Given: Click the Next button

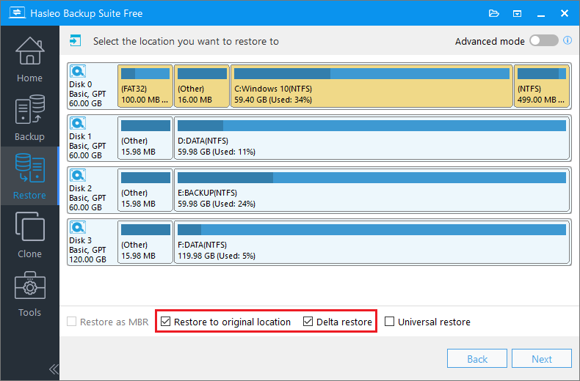Looking at the screenshot, I should pyautogui.click(x=542, y=359).
